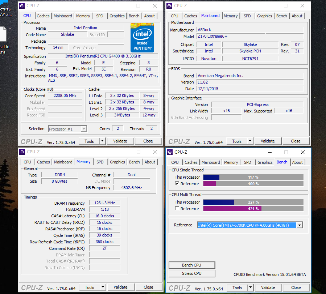Click the CPU-Z app icon in the CPU window title bar

pyautogui.click(x=22, y=6)
